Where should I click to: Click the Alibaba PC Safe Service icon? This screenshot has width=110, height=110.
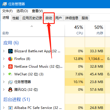pyautogui.click(x=10, y=108)
